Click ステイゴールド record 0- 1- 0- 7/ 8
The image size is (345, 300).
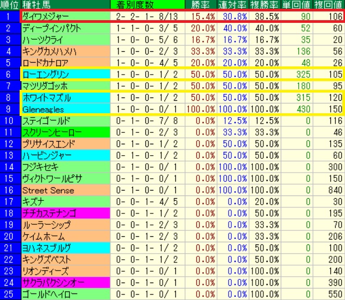click(147, 121)
